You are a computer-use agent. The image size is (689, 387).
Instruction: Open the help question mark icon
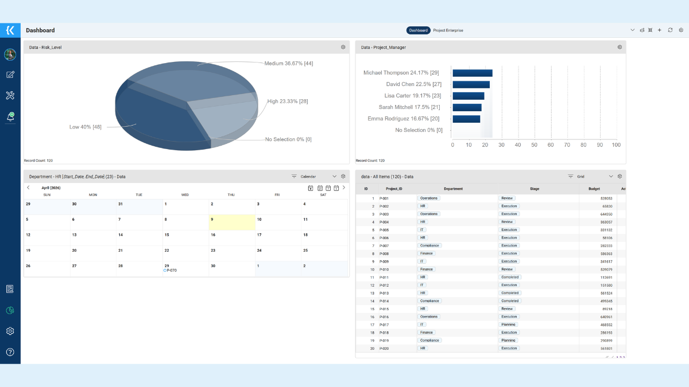pos(10,352)
